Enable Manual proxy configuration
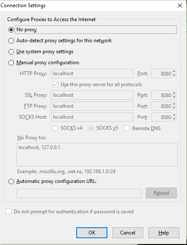Image resolution: width=187 pixels, height=245 pixels. pyautogui.click(x=11, y=63)
